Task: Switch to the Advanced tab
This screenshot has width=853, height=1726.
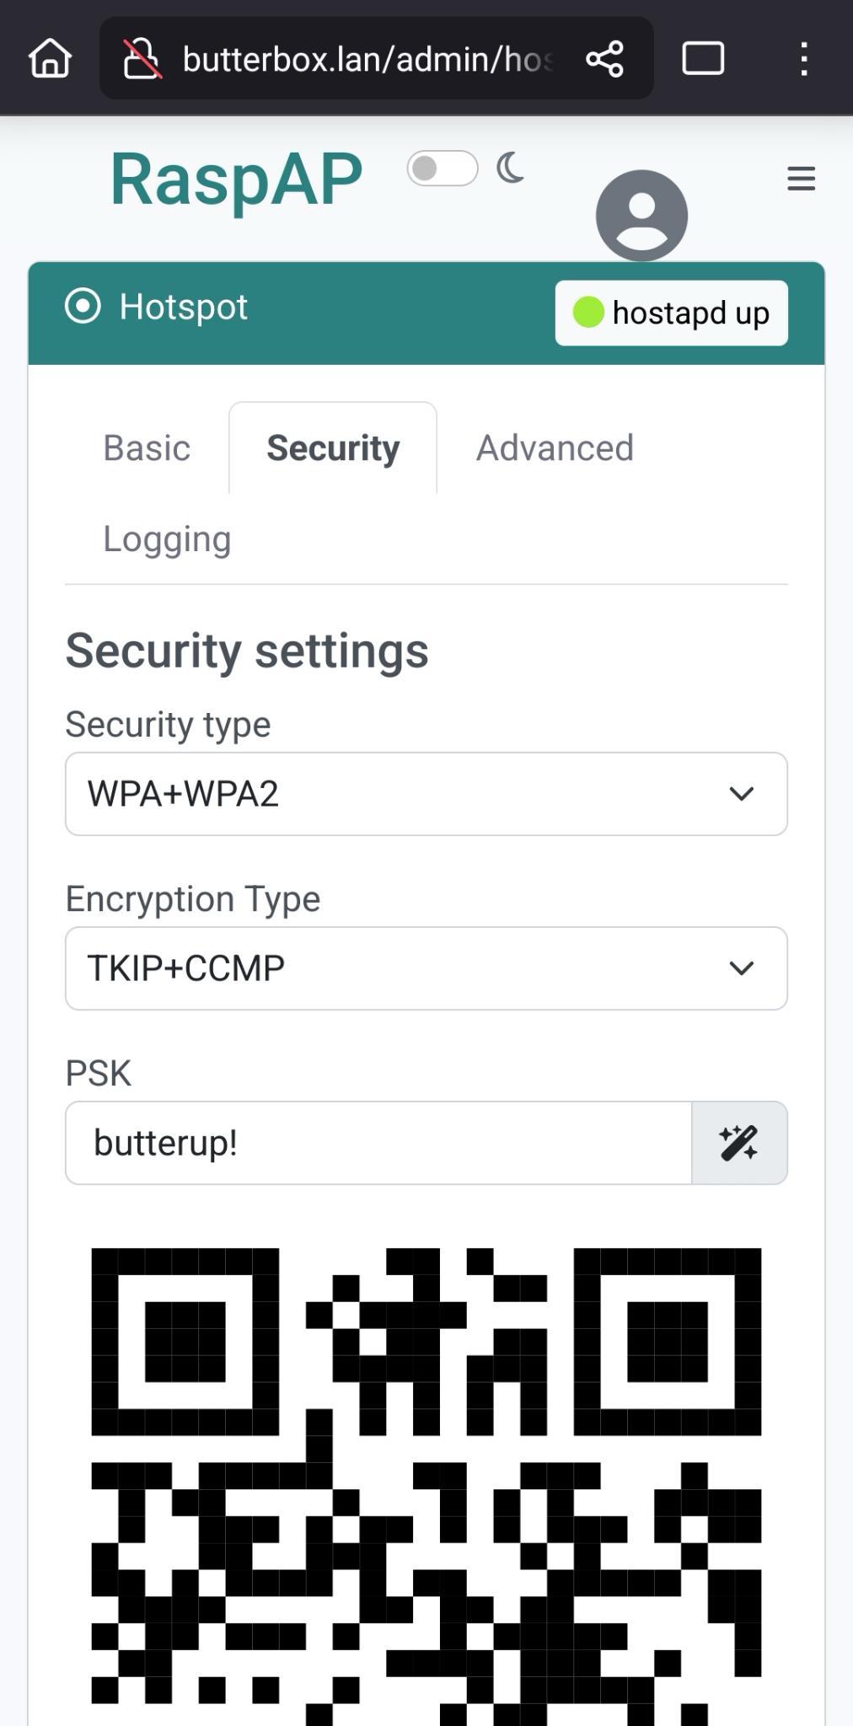Action: [x=555, y=448]
